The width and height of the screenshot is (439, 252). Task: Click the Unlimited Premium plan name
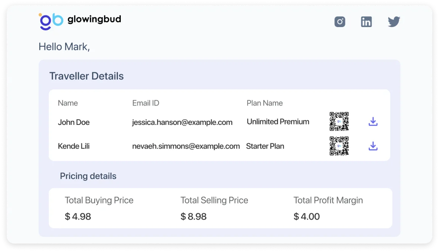coord(278,122)
